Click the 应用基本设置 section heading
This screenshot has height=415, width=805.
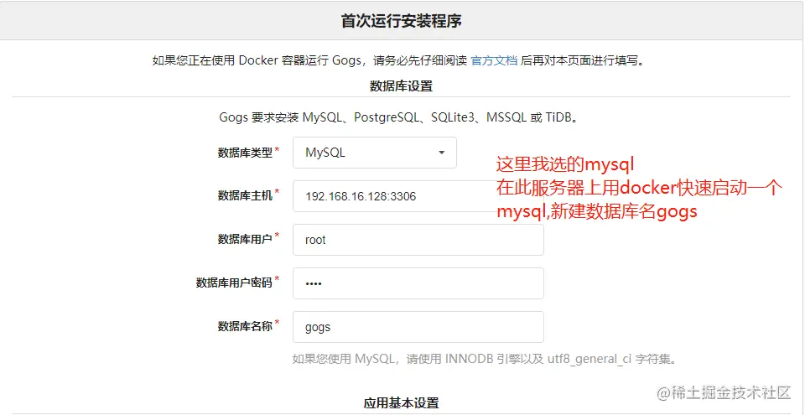tap(401, 402)
